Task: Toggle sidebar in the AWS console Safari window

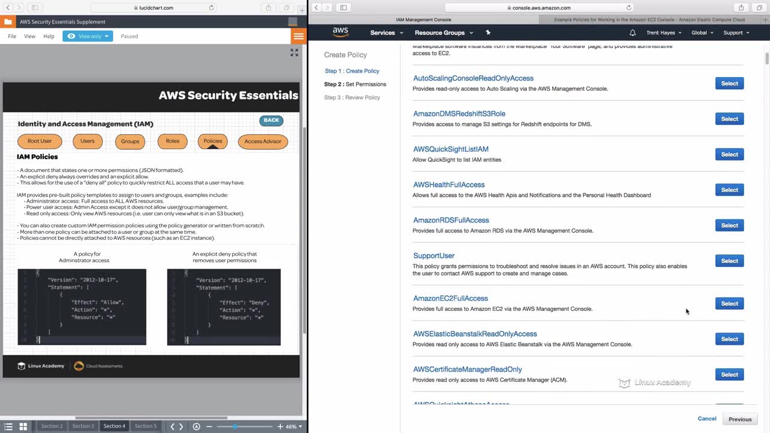Action: (x=343, y=8)
